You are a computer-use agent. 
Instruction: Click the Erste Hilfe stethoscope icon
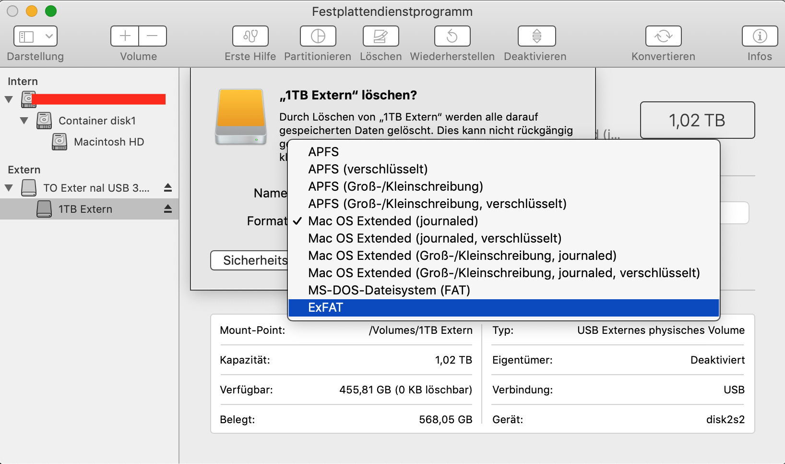point(250,36)
